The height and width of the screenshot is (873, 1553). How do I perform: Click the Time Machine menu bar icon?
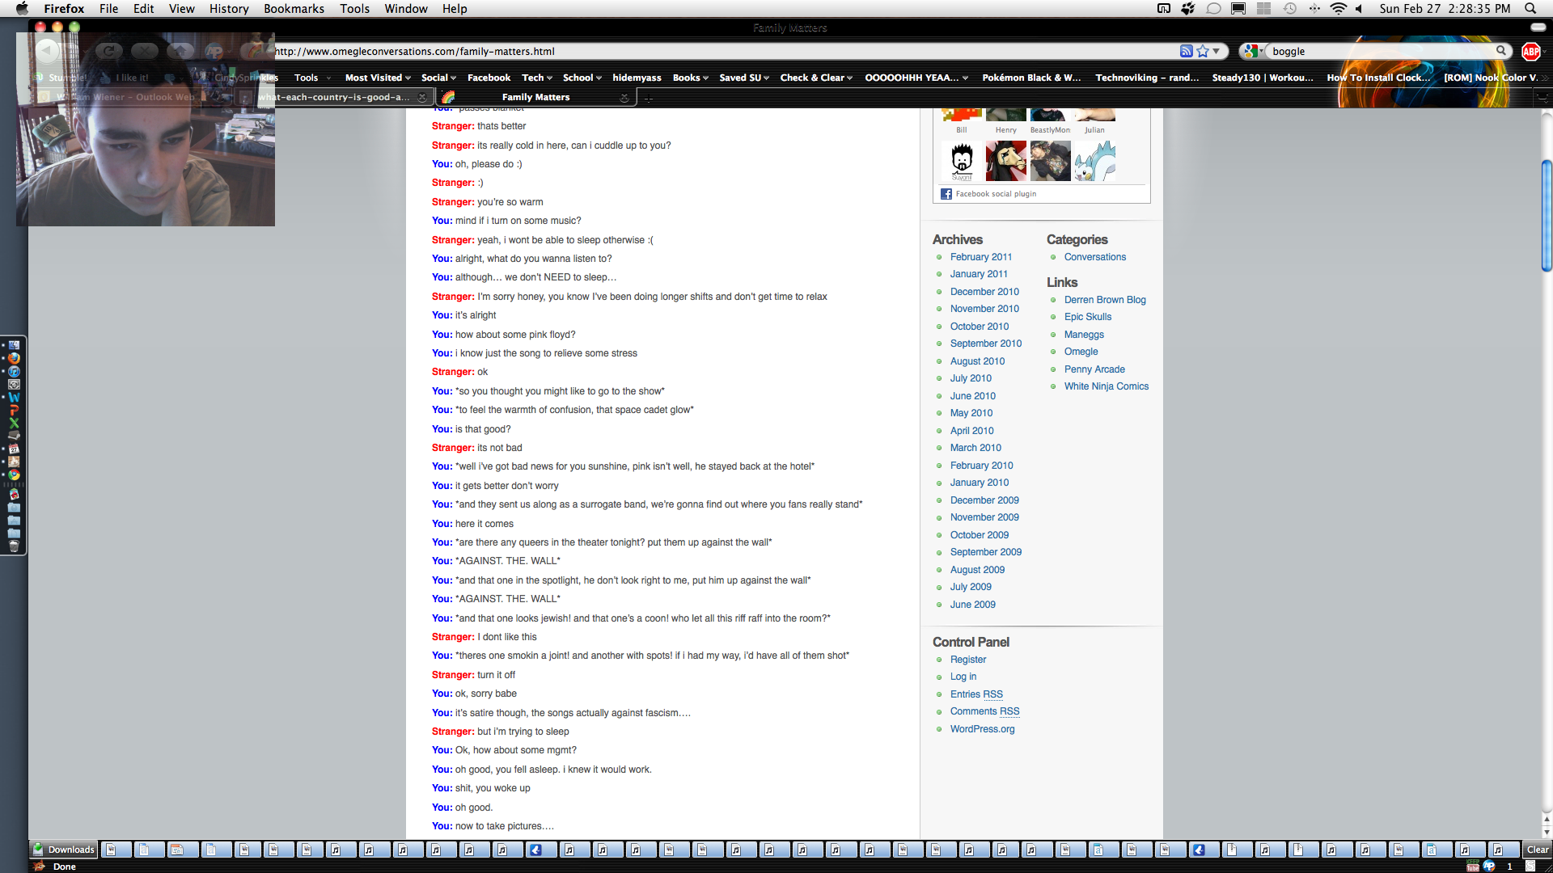[x=1290, y=9]
